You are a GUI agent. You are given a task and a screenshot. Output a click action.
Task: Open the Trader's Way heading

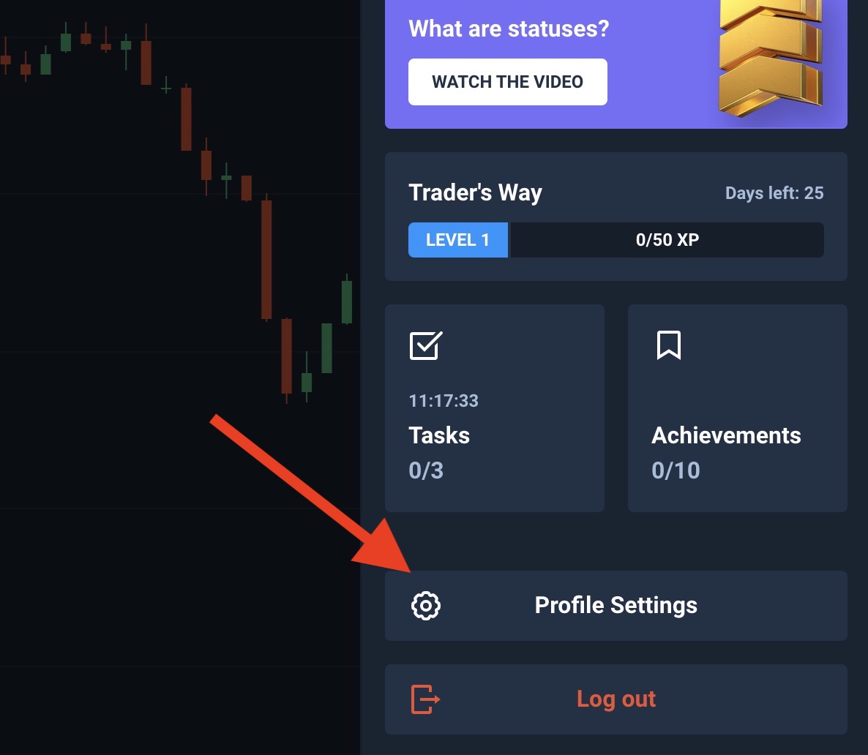tap(475, 192)
